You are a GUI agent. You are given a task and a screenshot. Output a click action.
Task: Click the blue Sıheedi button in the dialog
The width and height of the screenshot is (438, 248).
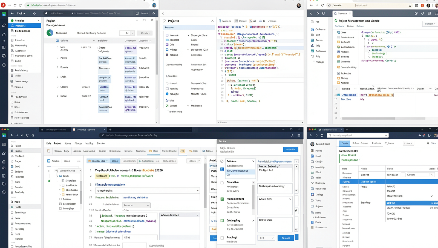pos(286,238)
